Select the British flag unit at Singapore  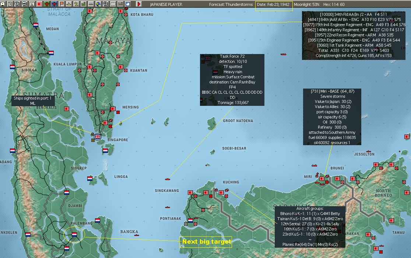[x=98, y=136]
